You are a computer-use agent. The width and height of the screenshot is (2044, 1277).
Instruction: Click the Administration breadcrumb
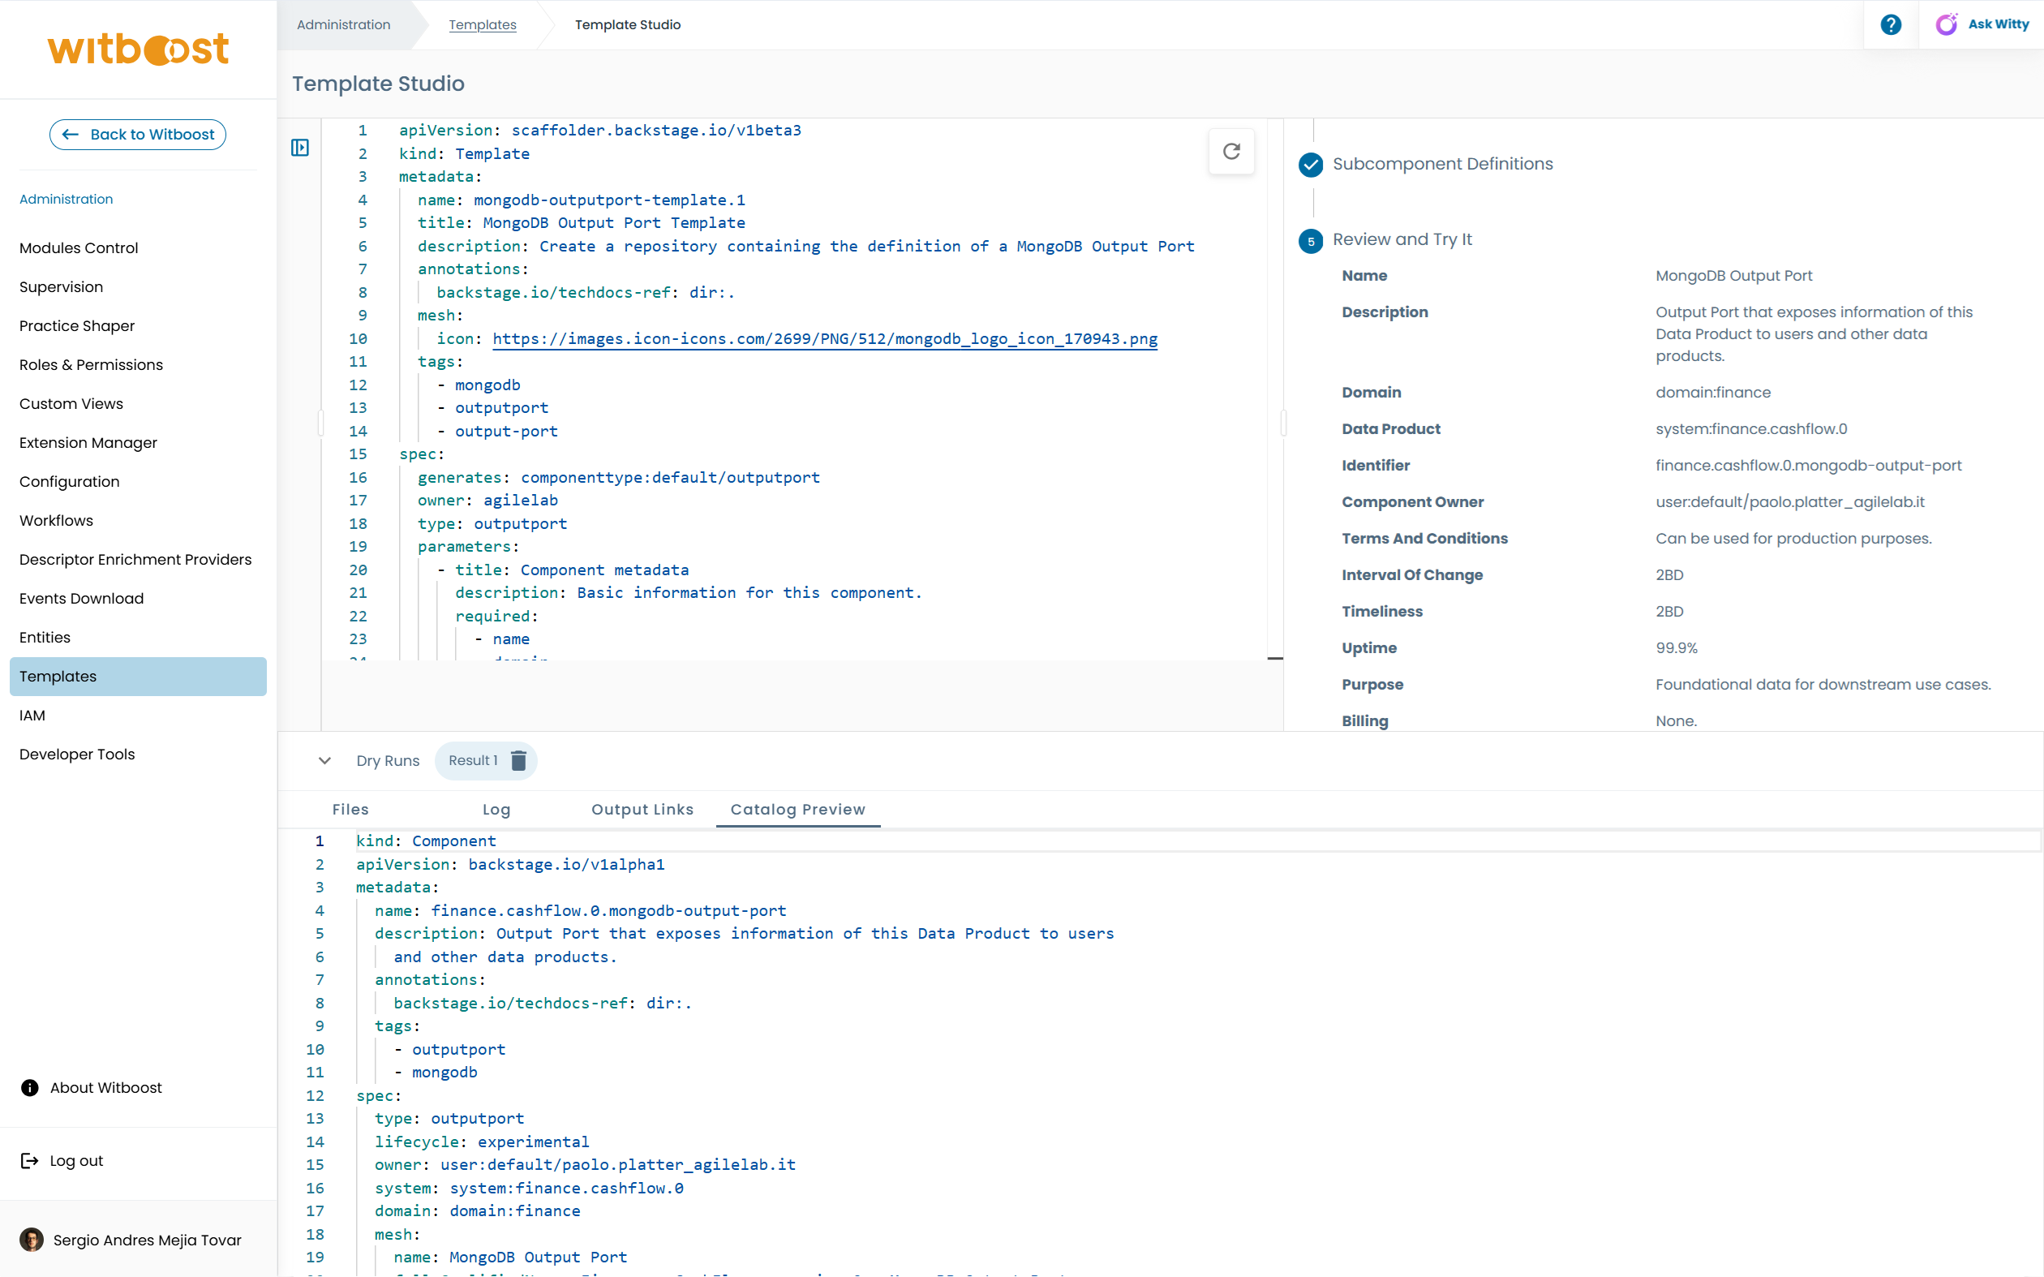tap(344, 24)
